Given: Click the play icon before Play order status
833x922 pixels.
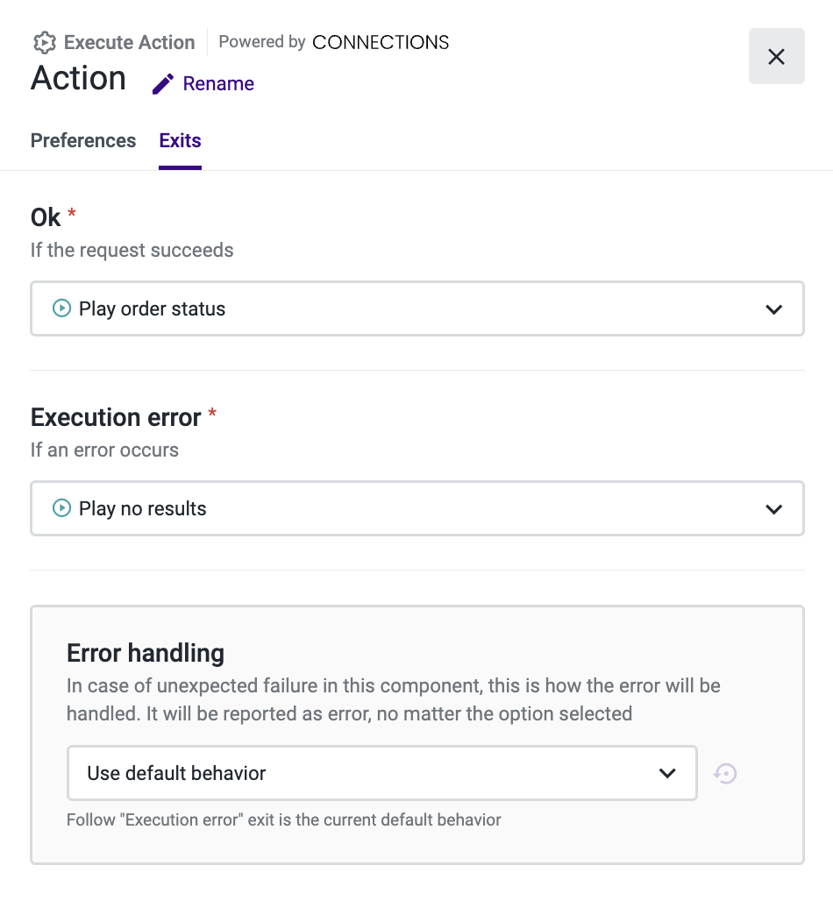Looking at the screenshot, I should (61, 309).
